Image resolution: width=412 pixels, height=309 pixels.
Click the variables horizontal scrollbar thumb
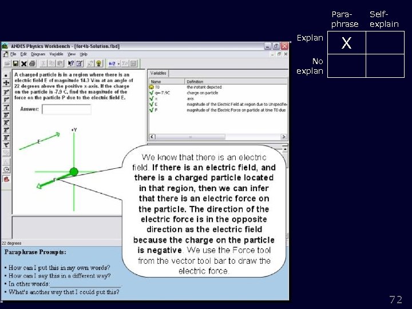[x=191, y=137]
